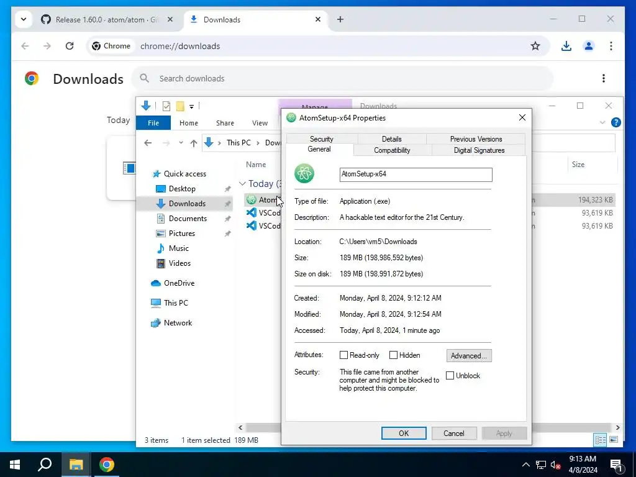
Task: Open the Share ribbon tab
Action: tap(225, 123)
